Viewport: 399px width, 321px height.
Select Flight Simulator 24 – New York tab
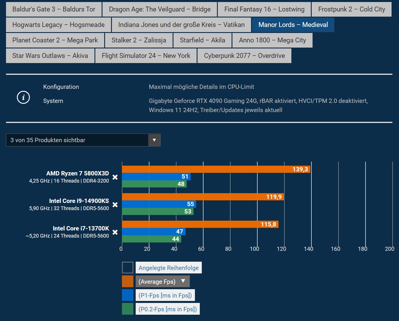pos(146,56)
